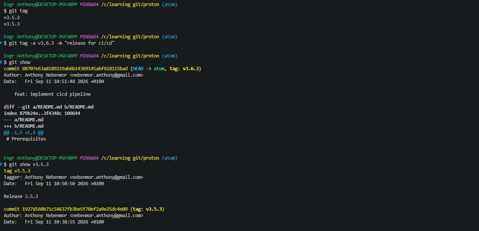This screenshot has width=479, height=231.
Task: Click the '(tag: v3.5.3)' ref label
Action: coord(147,209)
